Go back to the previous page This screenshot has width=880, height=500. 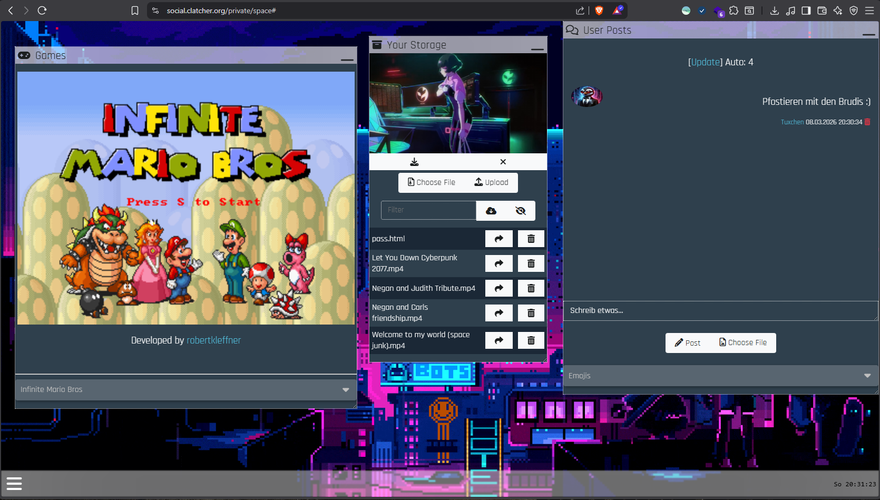(11, 11)
